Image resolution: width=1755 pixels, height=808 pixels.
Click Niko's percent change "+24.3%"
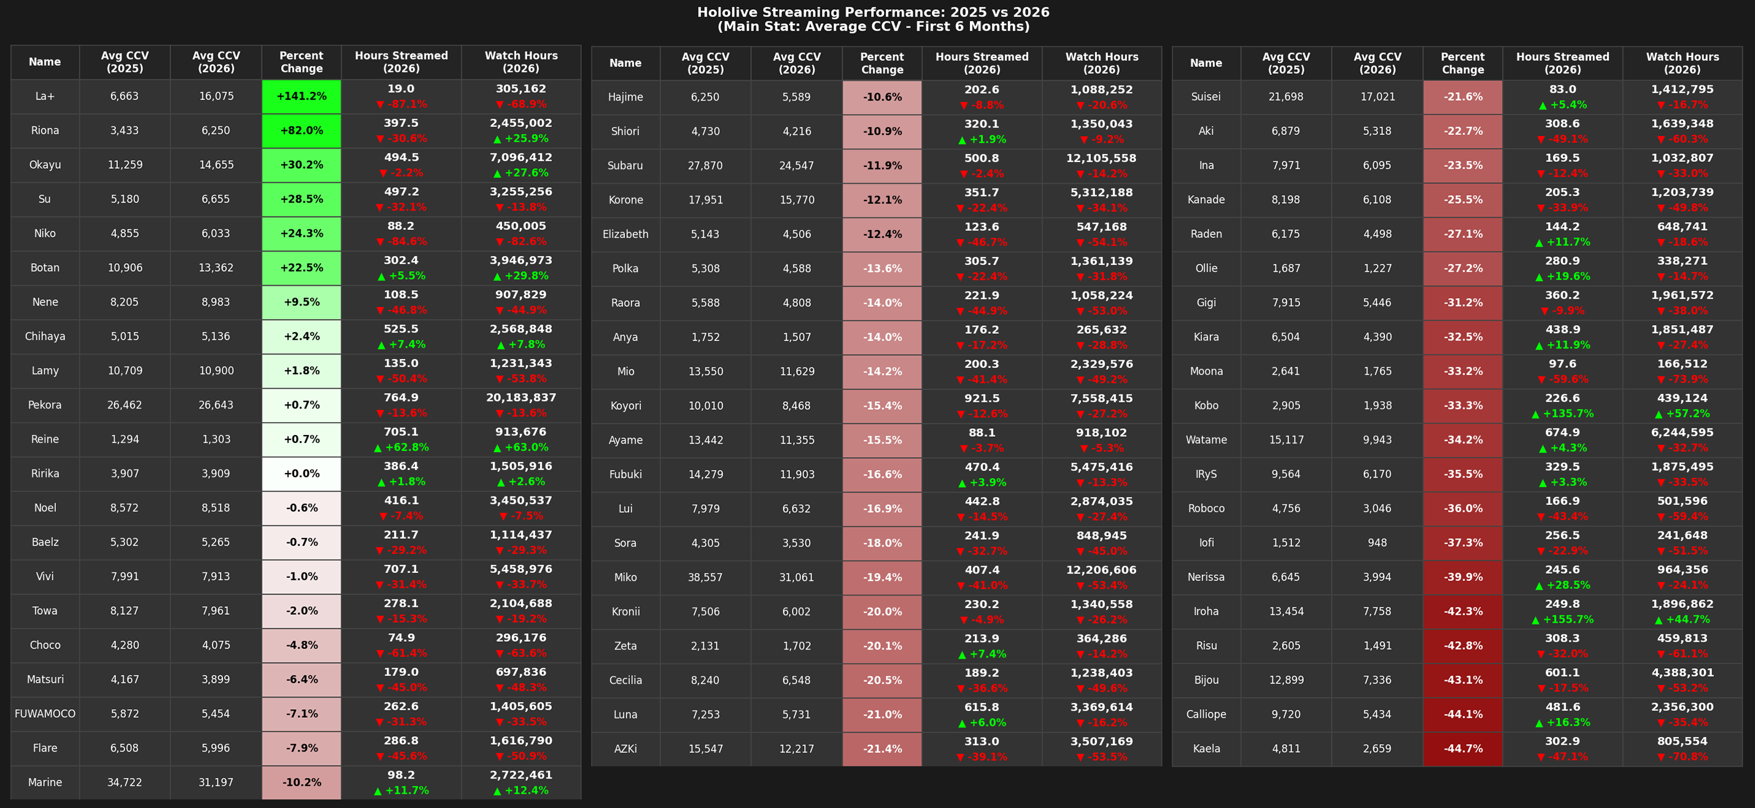click(x=301, y=234)
